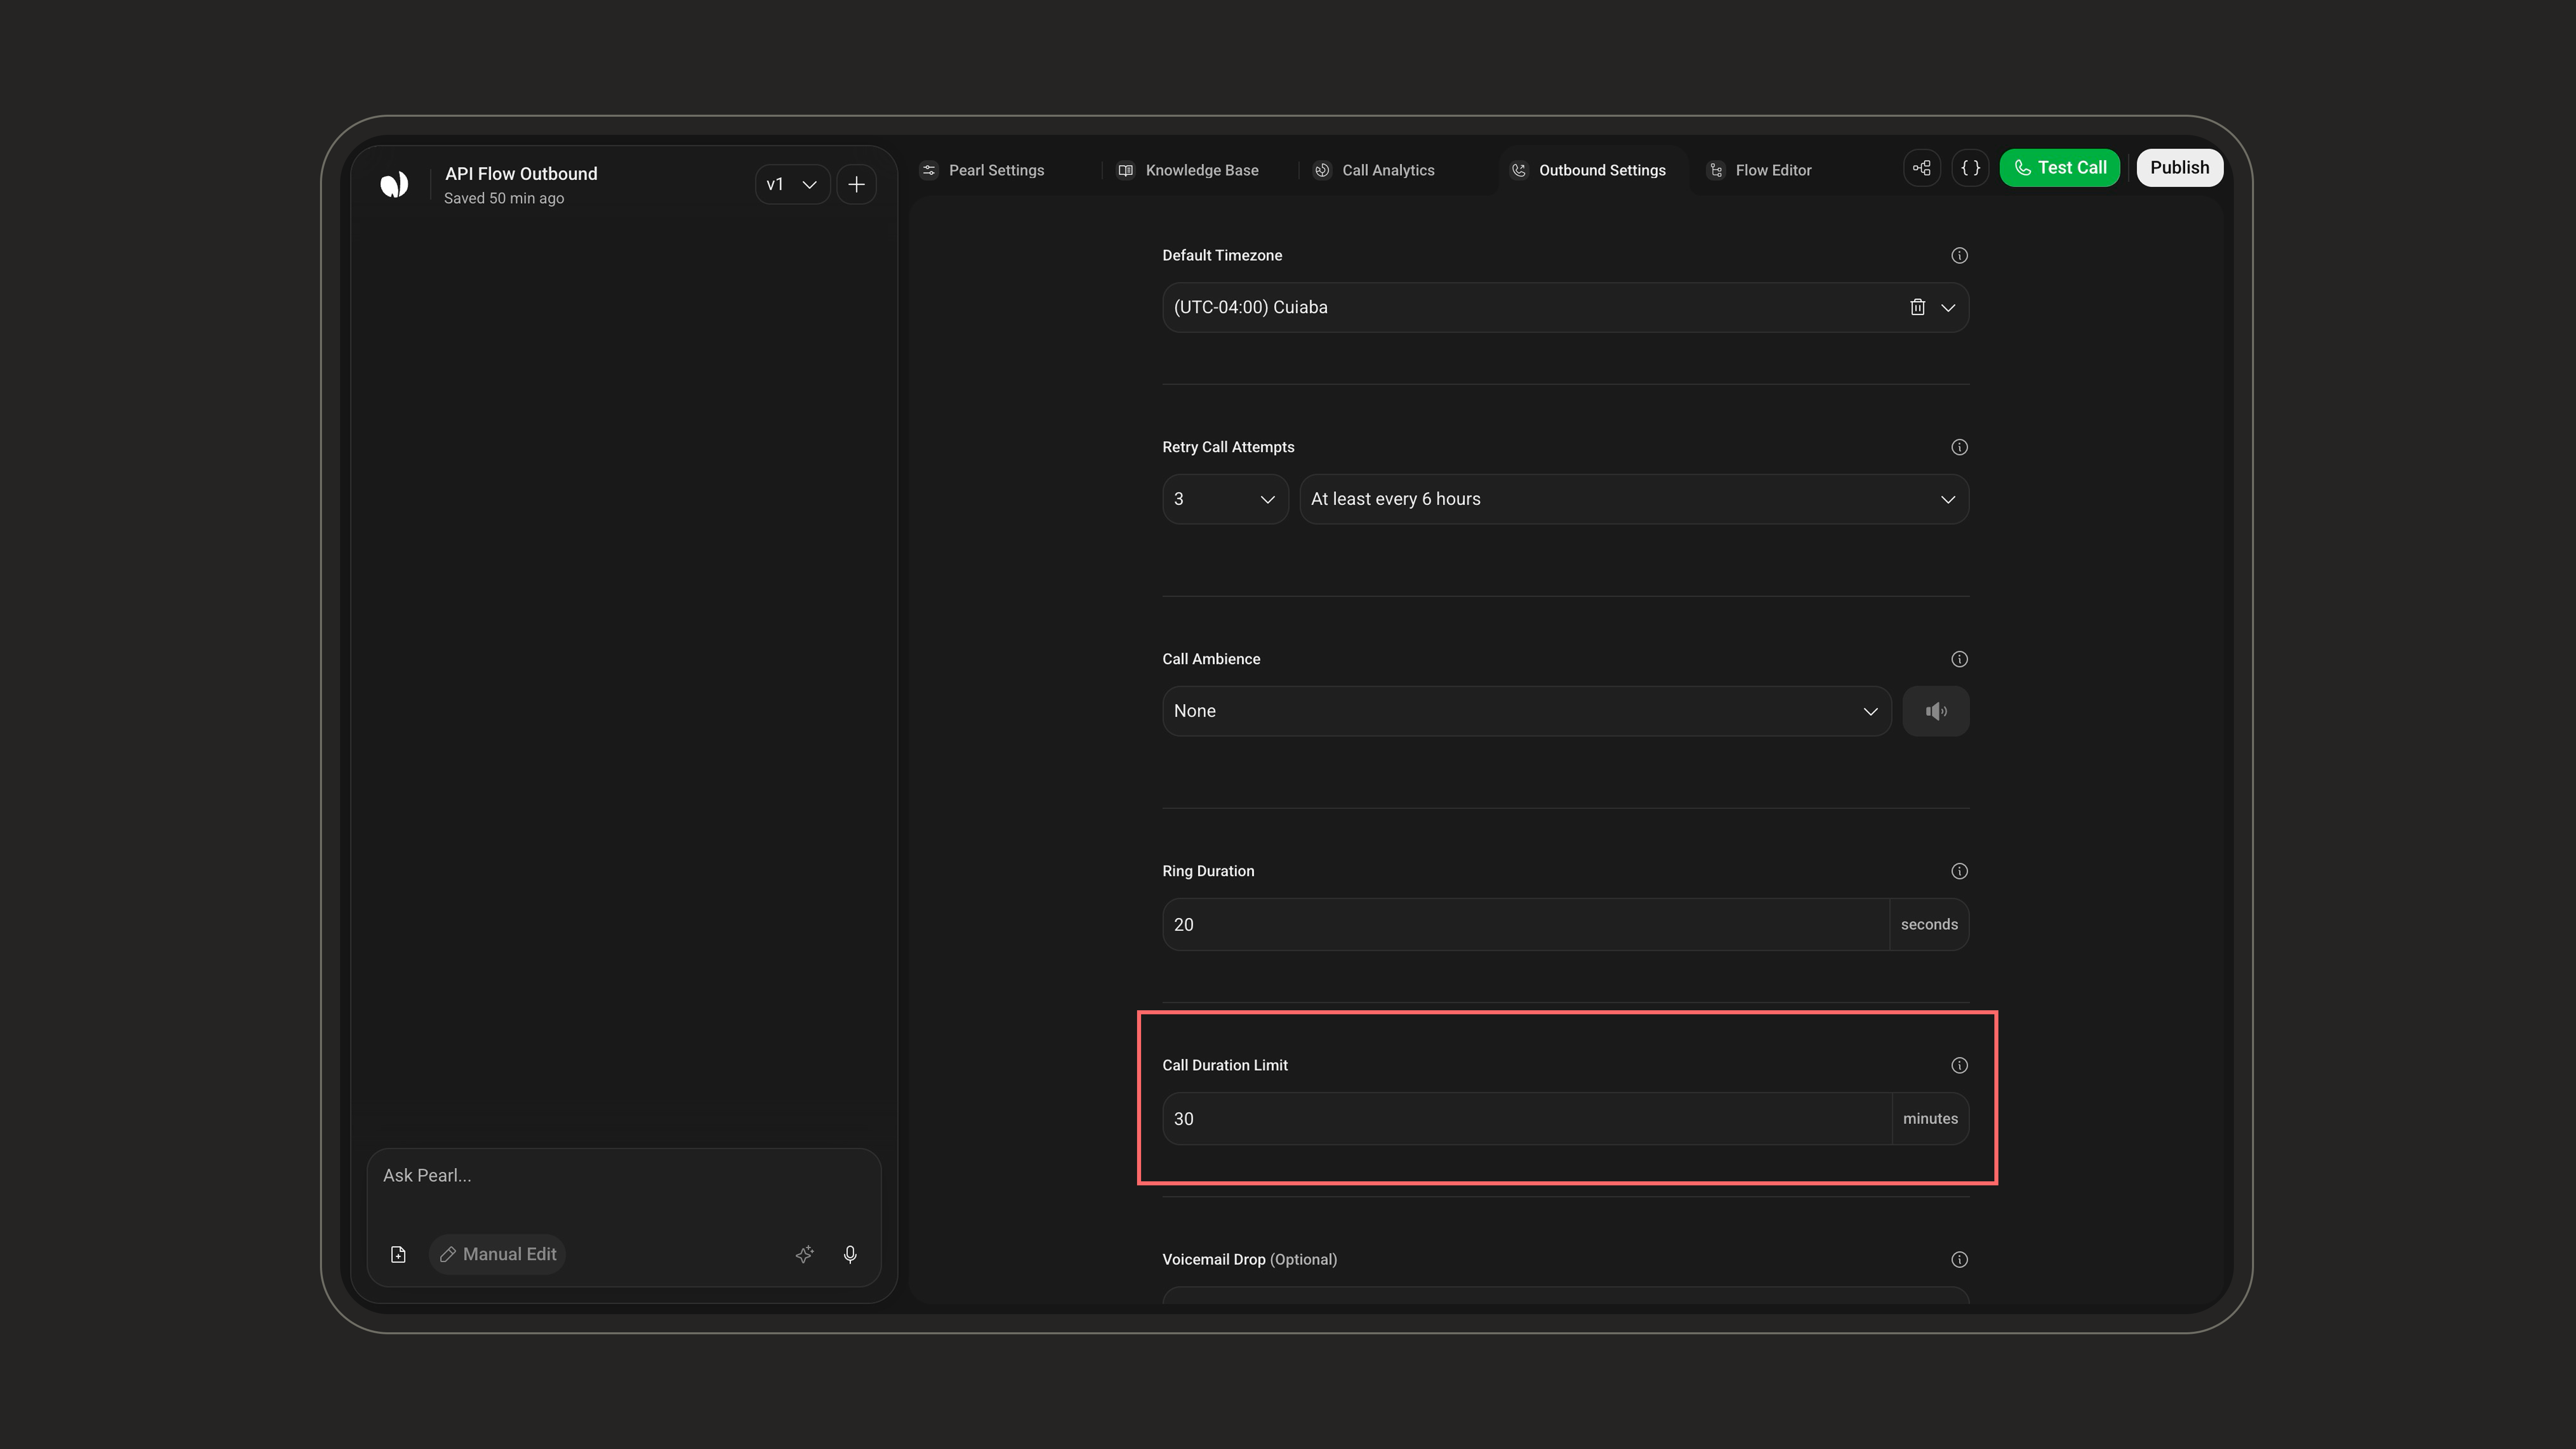Show info for Retry Call Attempts

point(1959,447)
